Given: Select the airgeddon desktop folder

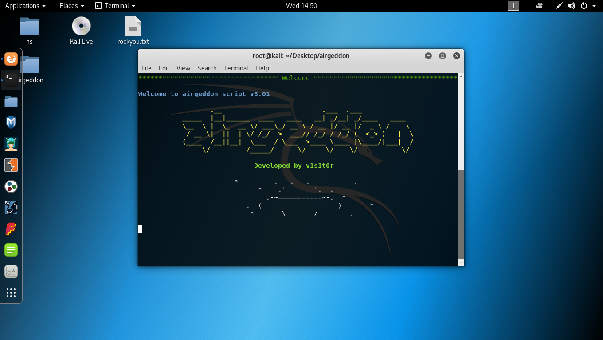Looking at the screenshot, I should tap(29, 70).
